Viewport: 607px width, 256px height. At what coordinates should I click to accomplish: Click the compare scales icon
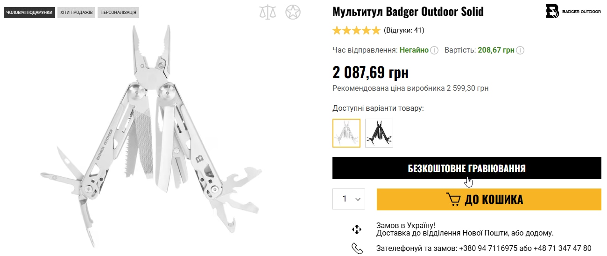tap(268, 12)
